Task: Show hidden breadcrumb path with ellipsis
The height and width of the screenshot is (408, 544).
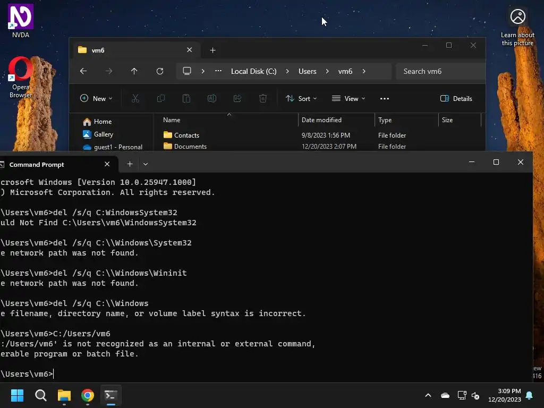Action: pyautogui.click(x=218, y=71)
